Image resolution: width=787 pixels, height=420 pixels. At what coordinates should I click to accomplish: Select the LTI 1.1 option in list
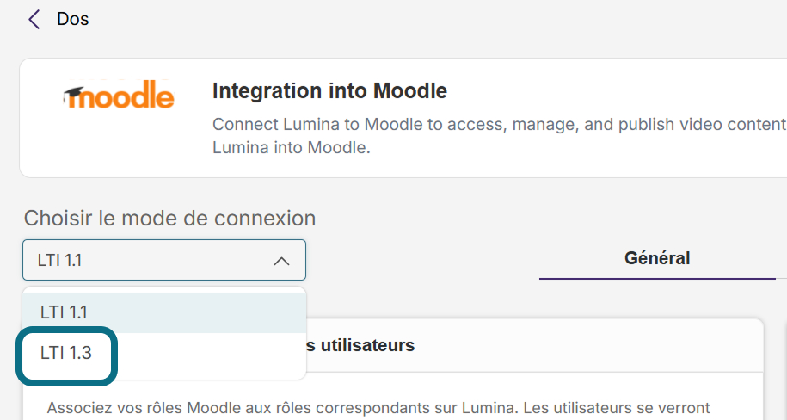[164, 312]
